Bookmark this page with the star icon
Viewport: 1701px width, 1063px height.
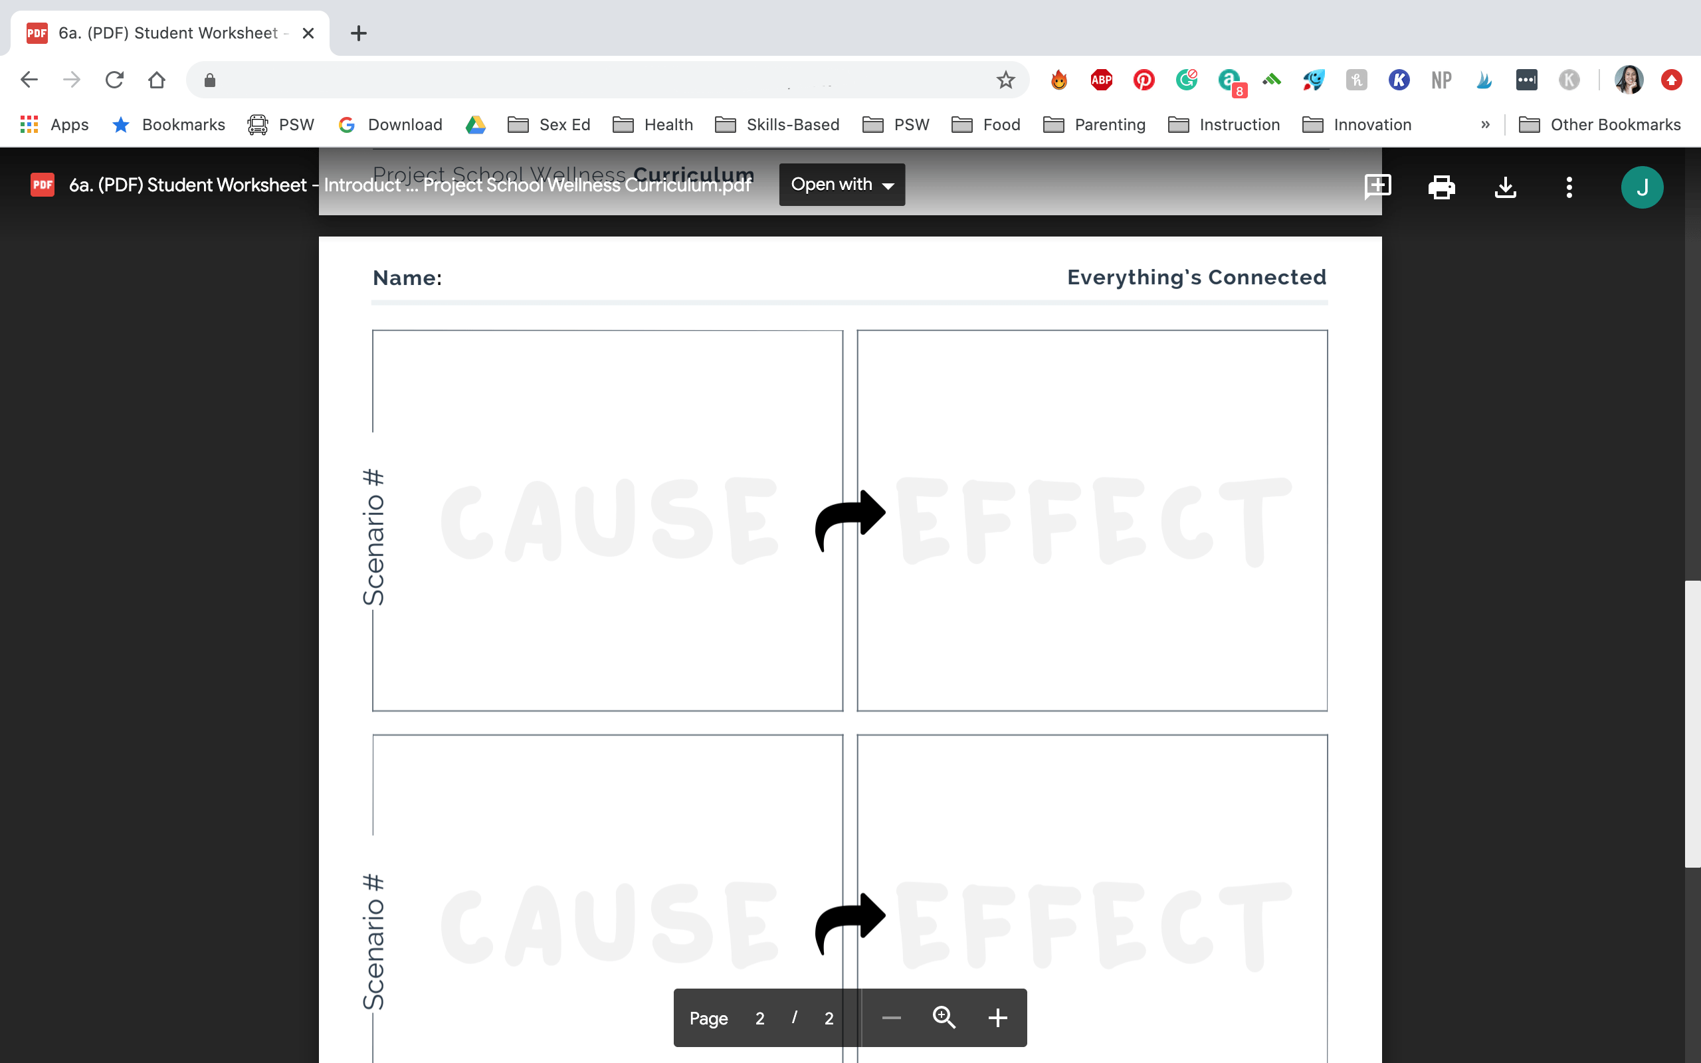point(1006,80)
